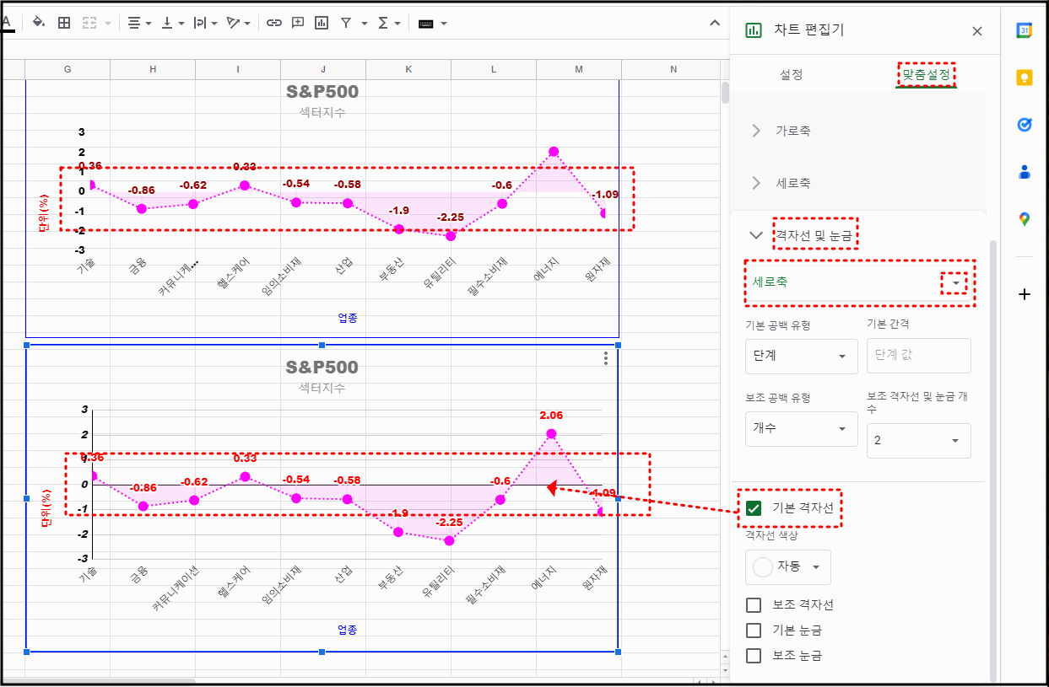The image size is (1049, 687).
Task: Open the 세로축 axis selector dropdown
Action: coord(859,283)
